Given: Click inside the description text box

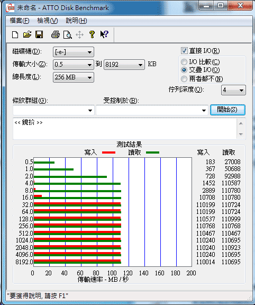Looking at the screenshot, I should [125, 128].
